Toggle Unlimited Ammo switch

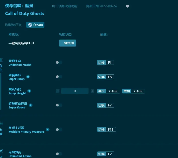pyautogui.click(x=59, y=154)
